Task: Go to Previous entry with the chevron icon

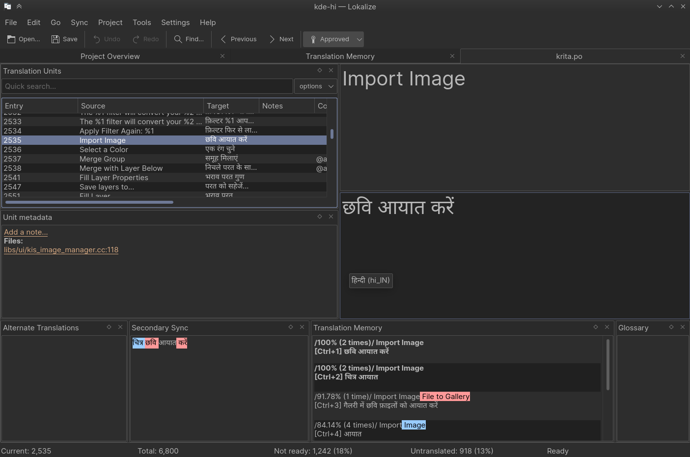Action: click(223, 39)
